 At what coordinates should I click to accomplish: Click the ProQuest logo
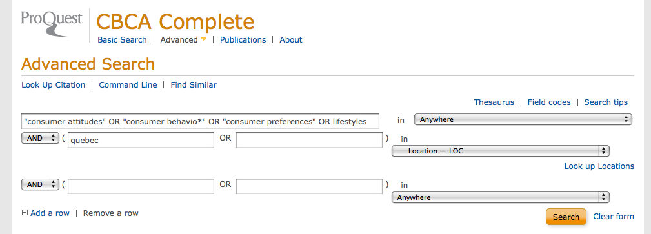click(52, 23)
